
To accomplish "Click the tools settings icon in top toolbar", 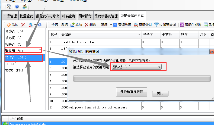I will pos(9,6).
